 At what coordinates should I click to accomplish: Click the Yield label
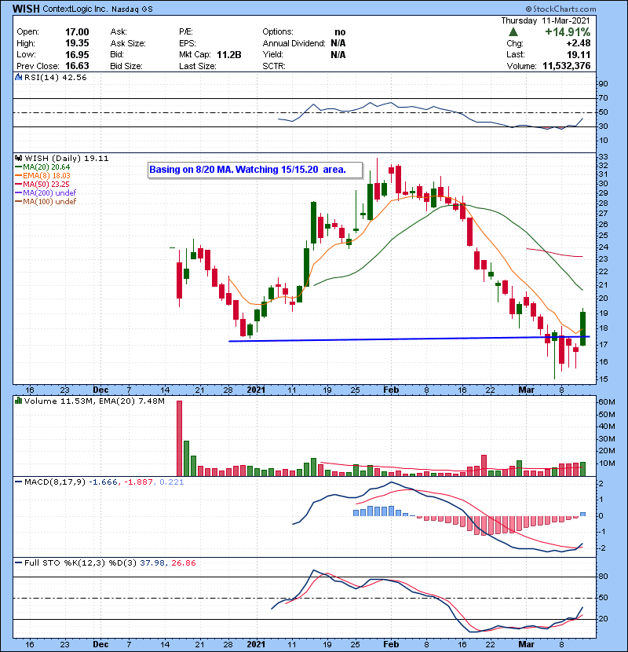[272, 54]
